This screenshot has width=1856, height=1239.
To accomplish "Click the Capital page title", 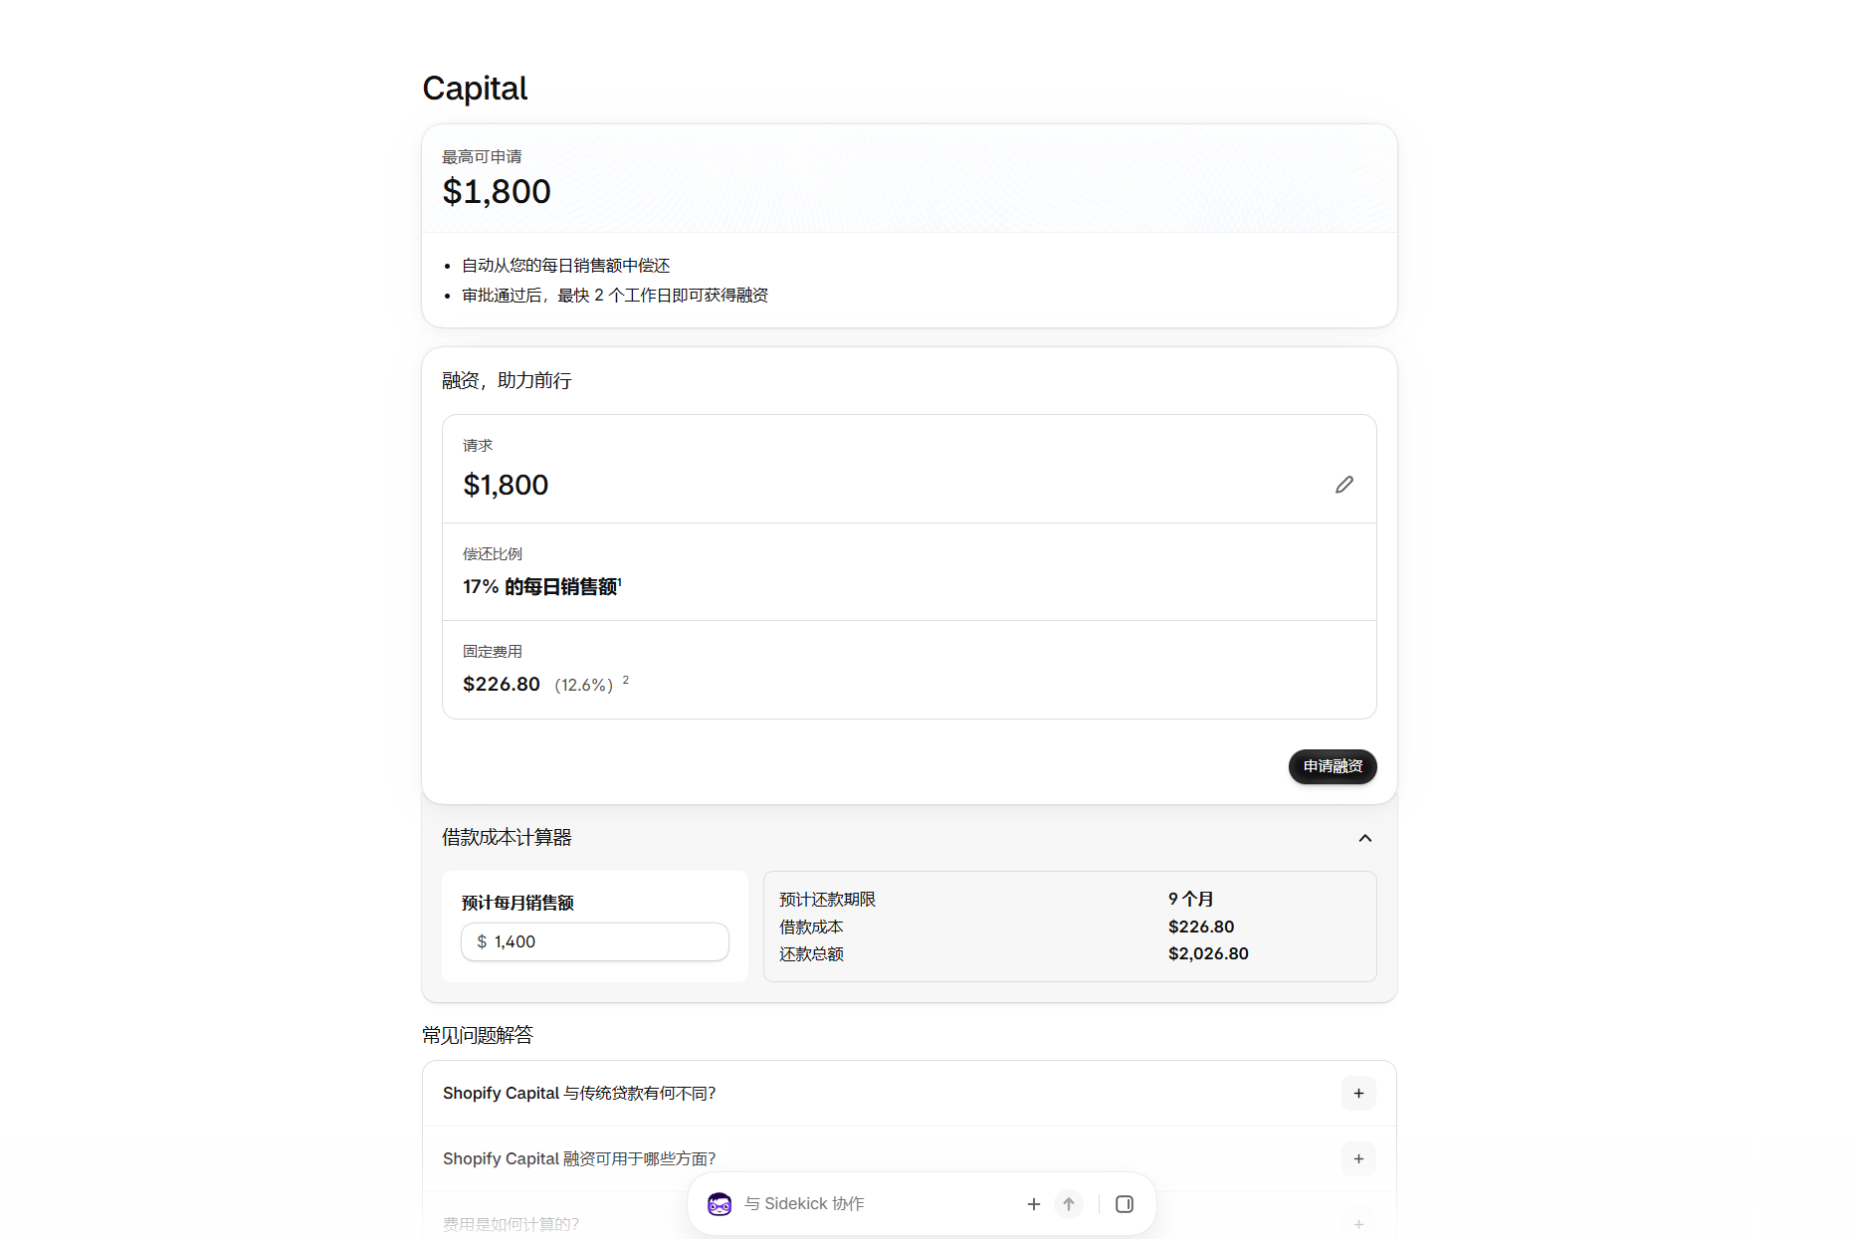I will click(475, 89).
